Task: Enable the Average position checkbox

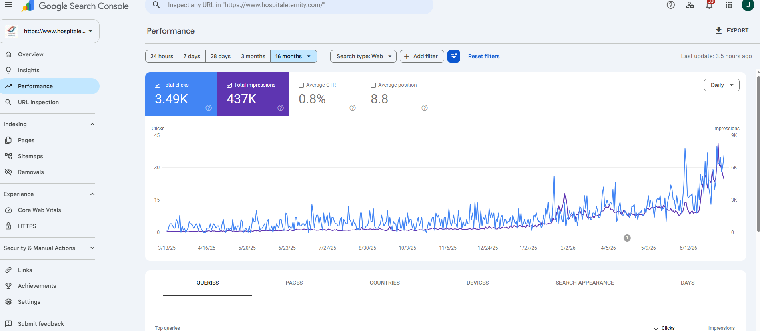Action: point(373,85)
